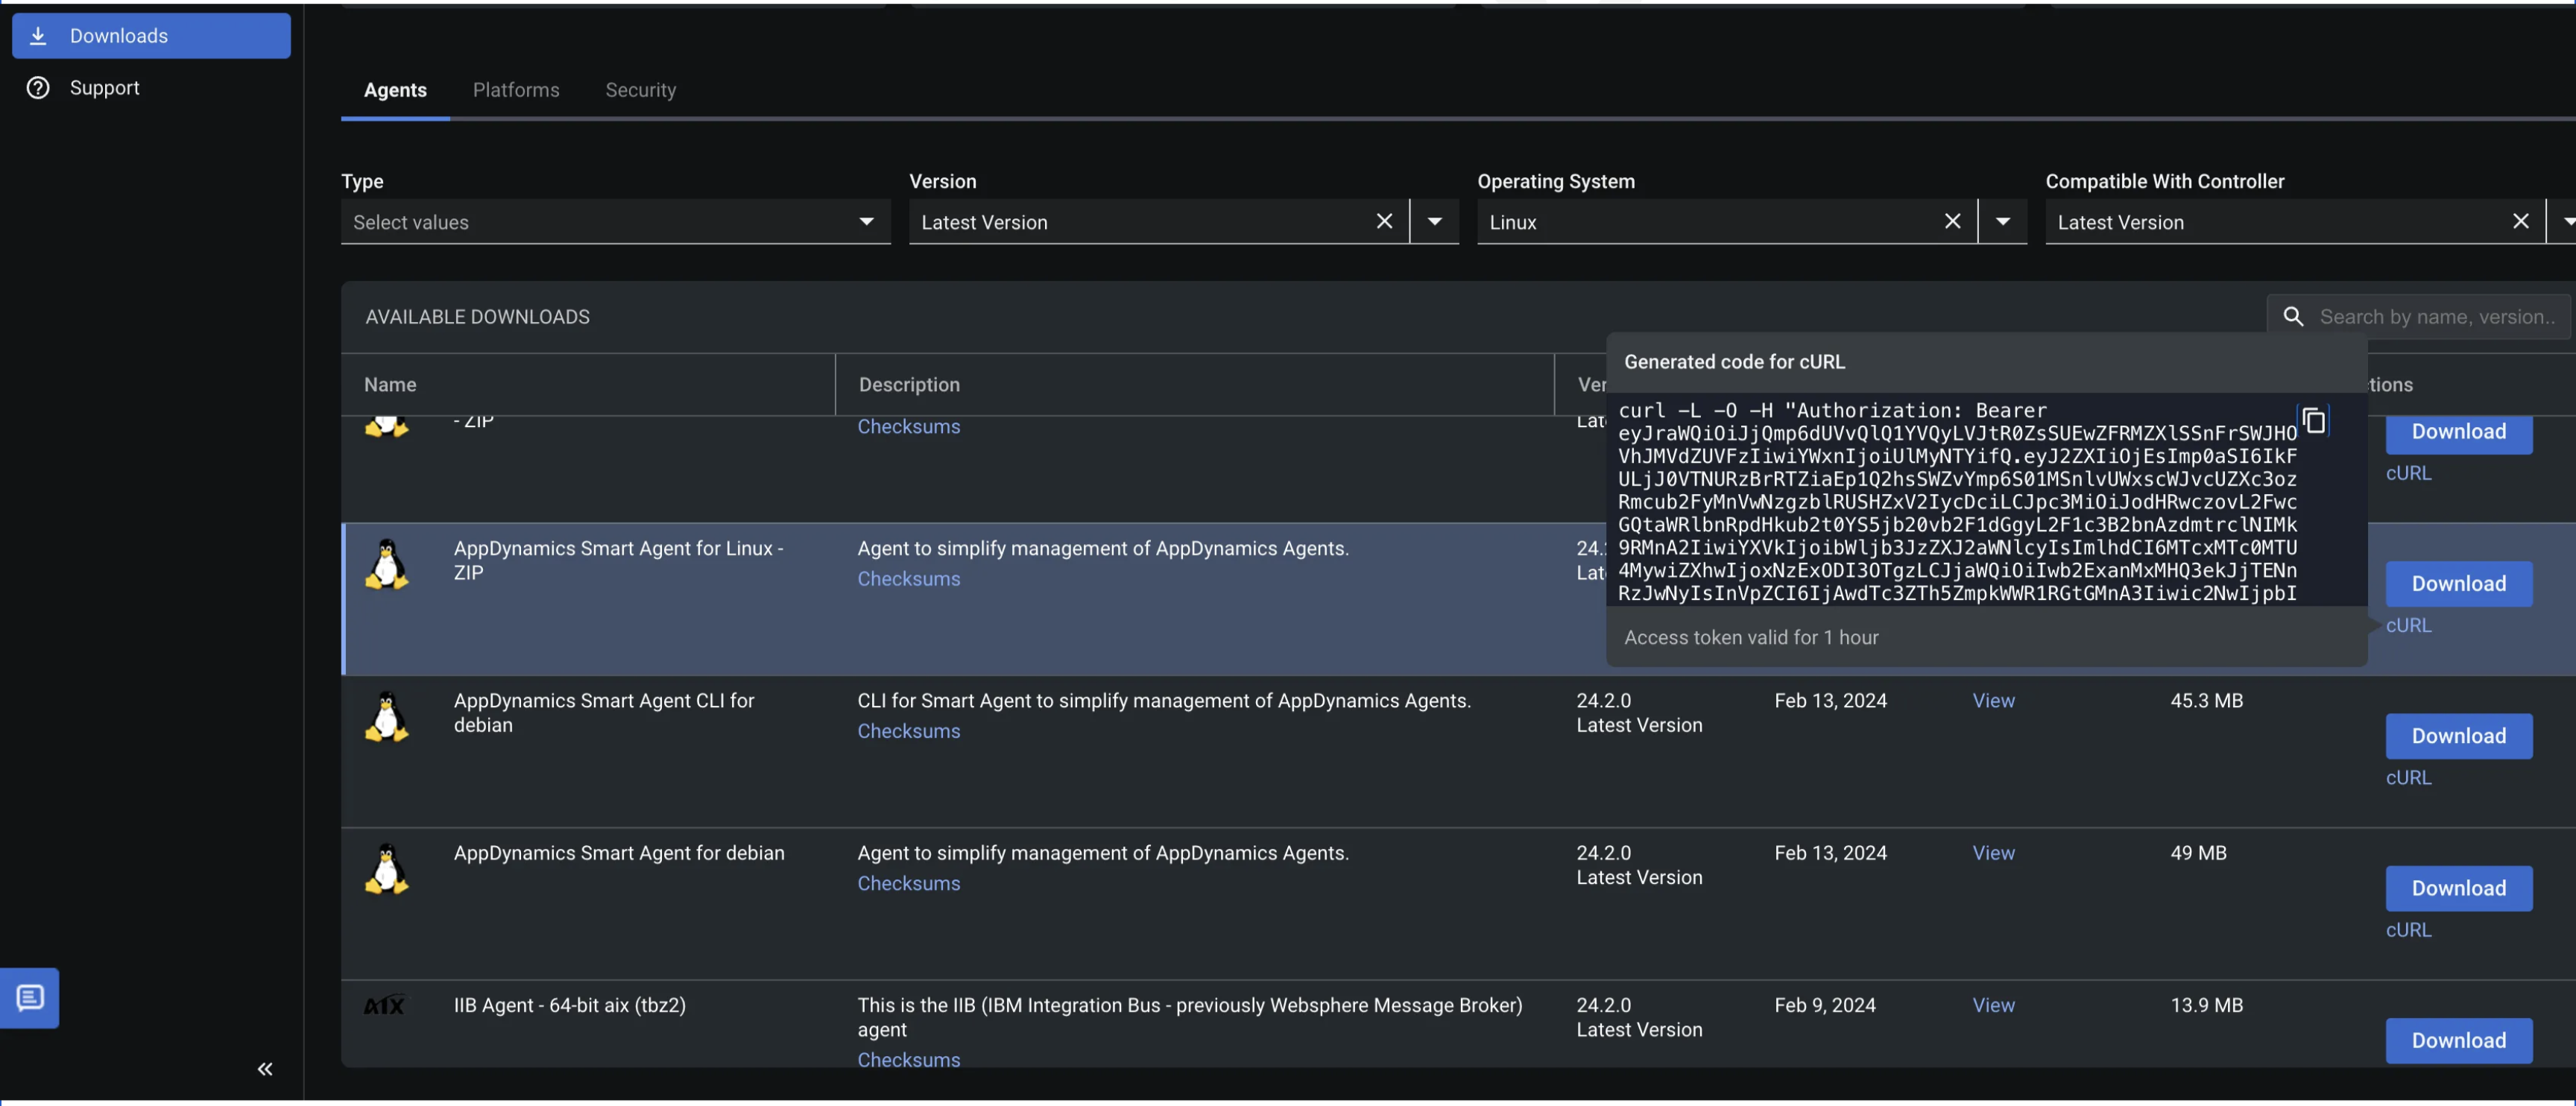Collapse the sidebar with double chevron

click(x=265, y=1069)
